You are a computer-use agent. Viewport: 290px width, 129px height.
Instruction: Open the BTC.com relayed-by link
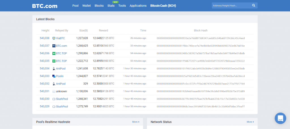[61, 46]
